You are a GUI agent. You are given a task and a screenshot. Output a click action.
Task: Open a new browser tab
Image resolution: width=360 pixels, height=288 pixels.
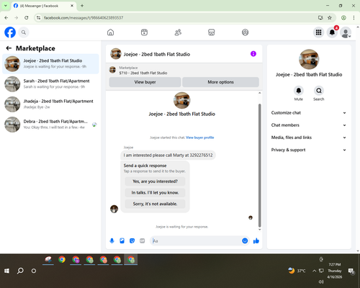(82, 6)
